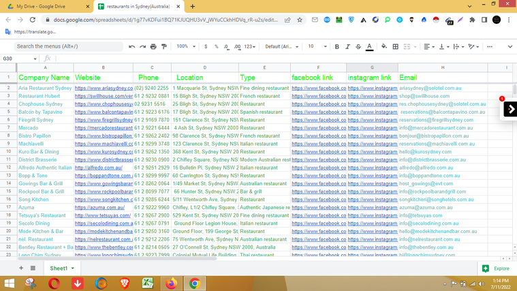The image size is (517, 291).
Task: Click the text color button
Action: pos(369,47)
